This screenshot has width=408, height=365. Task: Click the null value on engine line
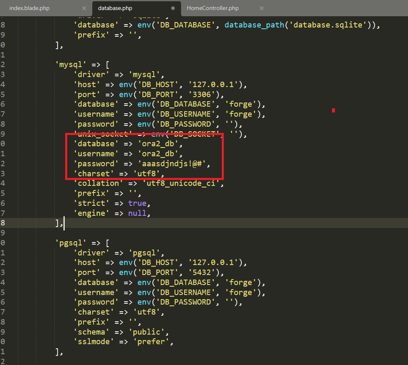137,213
